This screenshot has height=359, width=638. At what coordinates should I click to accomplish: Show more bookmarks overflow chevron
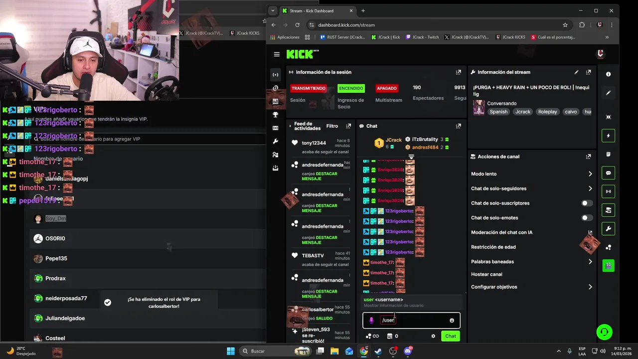tap(607, 37)
